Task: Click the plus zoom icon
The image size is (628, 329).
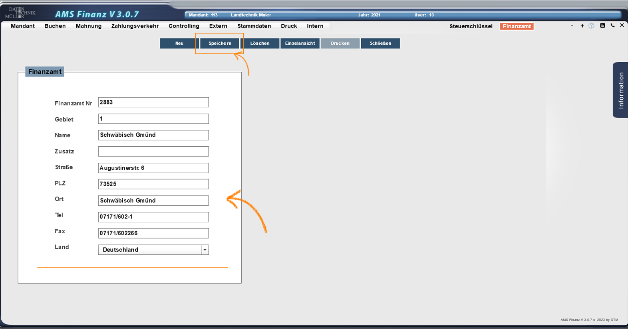Action: point(582,26)
